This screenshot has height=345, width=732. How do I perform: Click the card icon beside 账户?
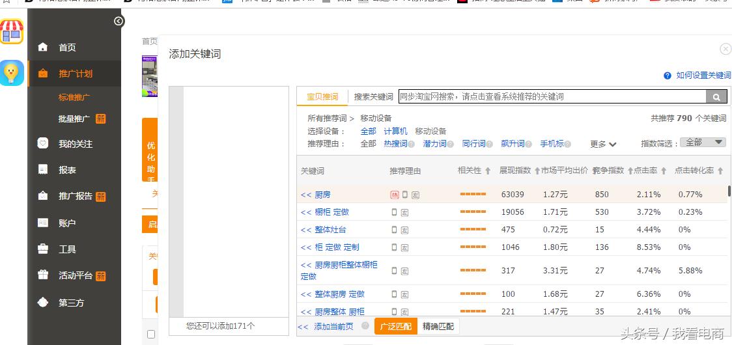pos(43,223)
